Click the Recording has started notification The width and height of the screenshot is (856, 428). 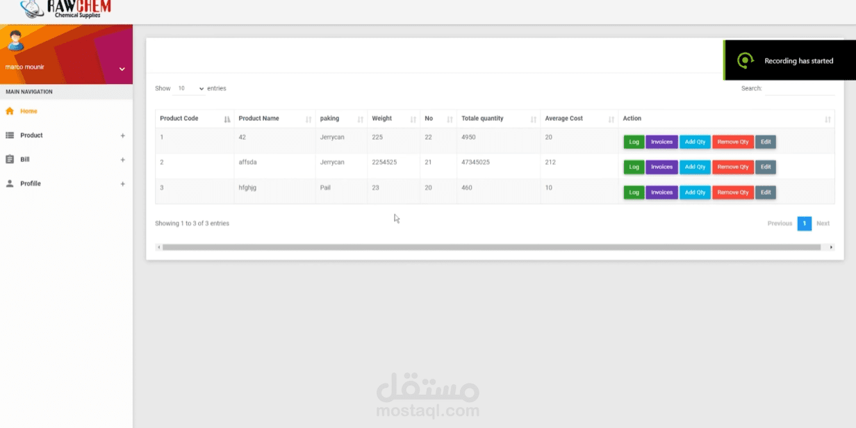tap(790, 60)
